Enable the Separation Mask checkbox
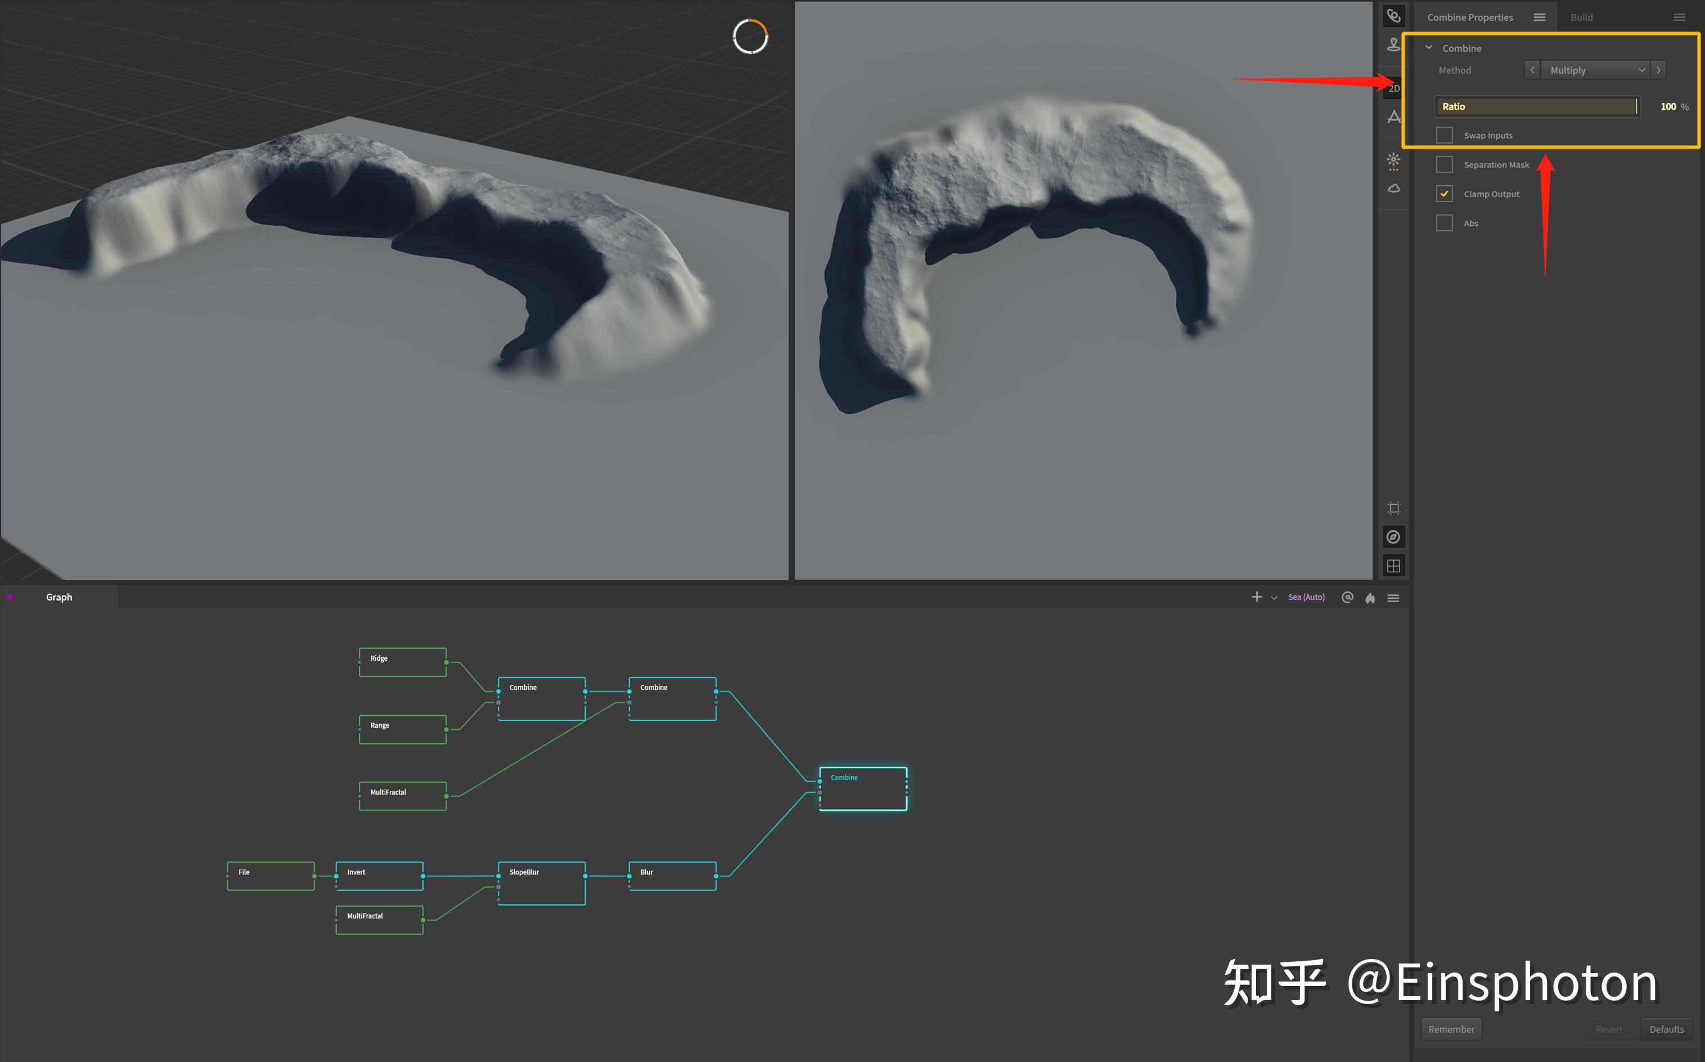This screenshot has width=1705, height=1062. click(x=1444, y=164)
